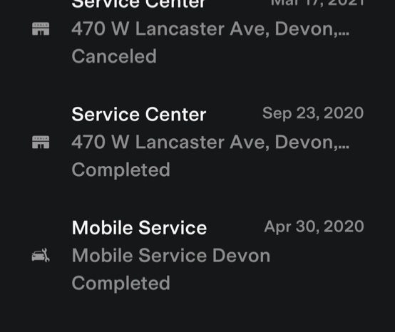Viewport: 395px width, 332px height.
Task: Tap the Mobile Service Devon location text
Action: [171, 256]
